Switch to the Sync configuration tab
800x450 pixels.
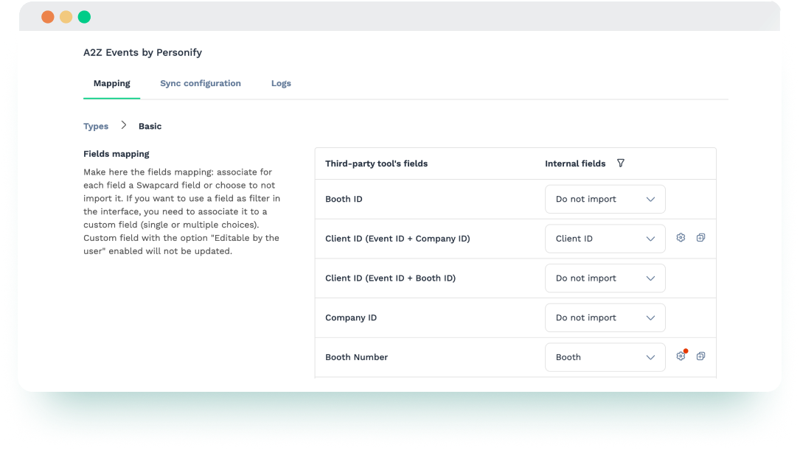point(200,83)
